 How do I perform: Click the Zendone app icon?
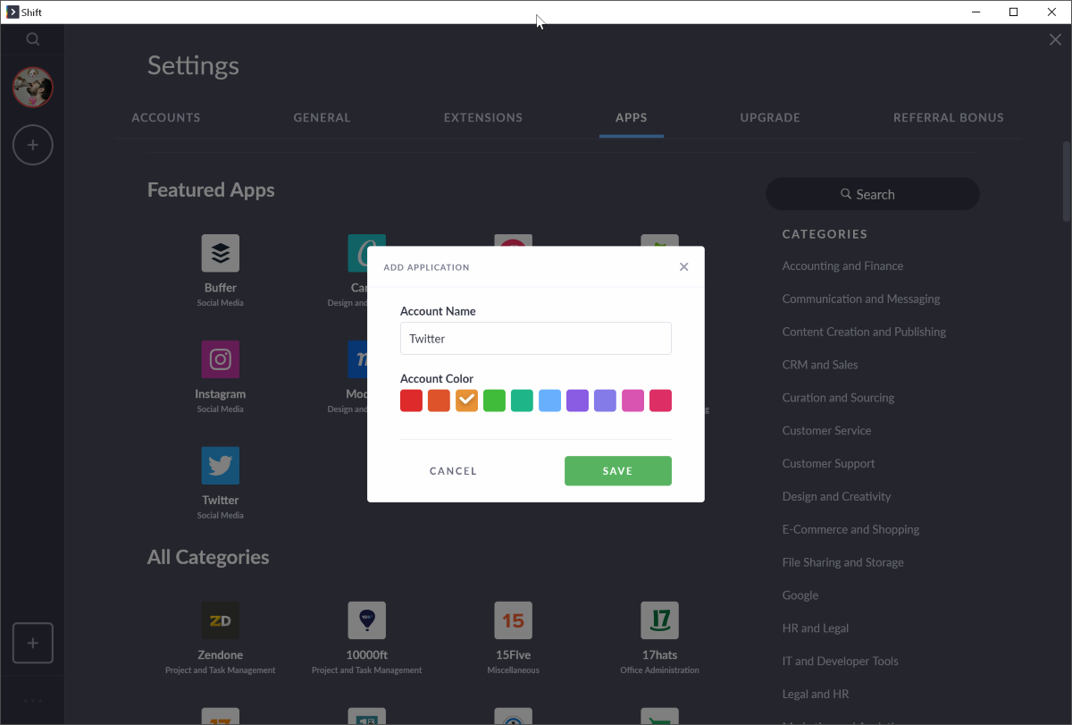tap(220, 620)
